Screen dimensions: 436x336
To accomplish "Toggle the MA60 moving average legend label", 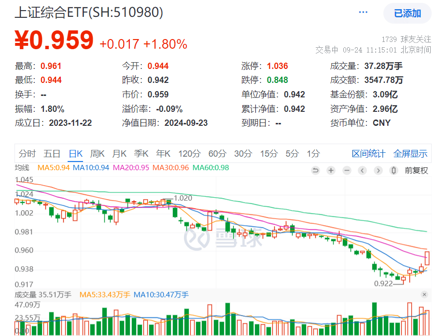I will [x=211, y=168].
